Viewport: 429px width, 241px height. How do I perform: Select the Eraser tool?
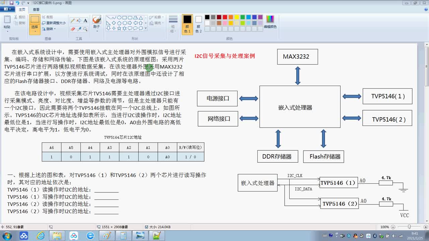[x=73, y=29]
